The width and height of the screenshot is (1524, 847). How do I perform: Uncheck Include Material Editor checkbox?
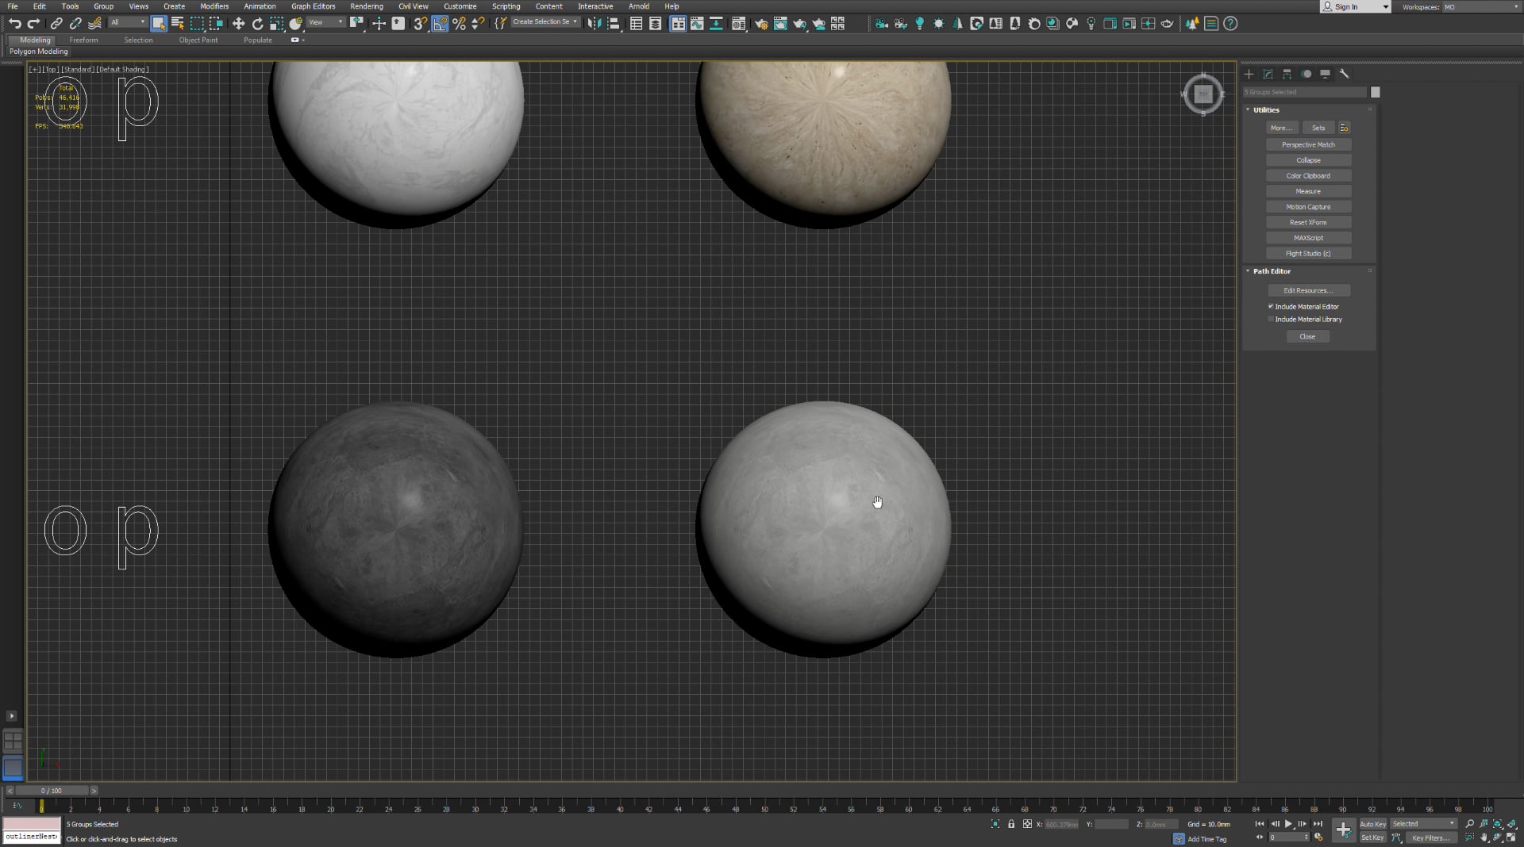coord(1271,306)
